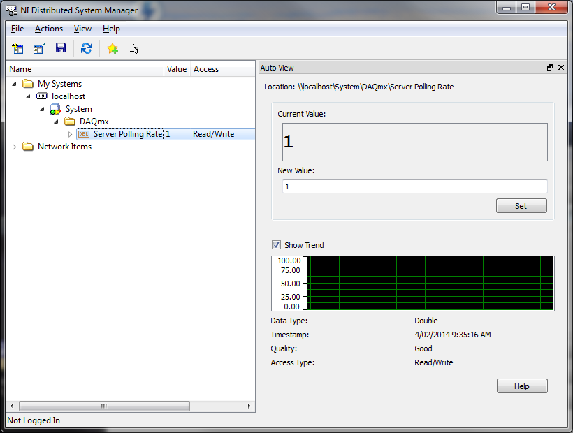
Task: Collapse the System tree node
Action: pos(42,109)
